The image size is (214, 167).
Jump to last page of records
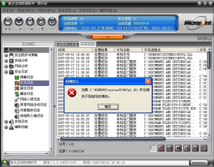[x=195, y=148]
